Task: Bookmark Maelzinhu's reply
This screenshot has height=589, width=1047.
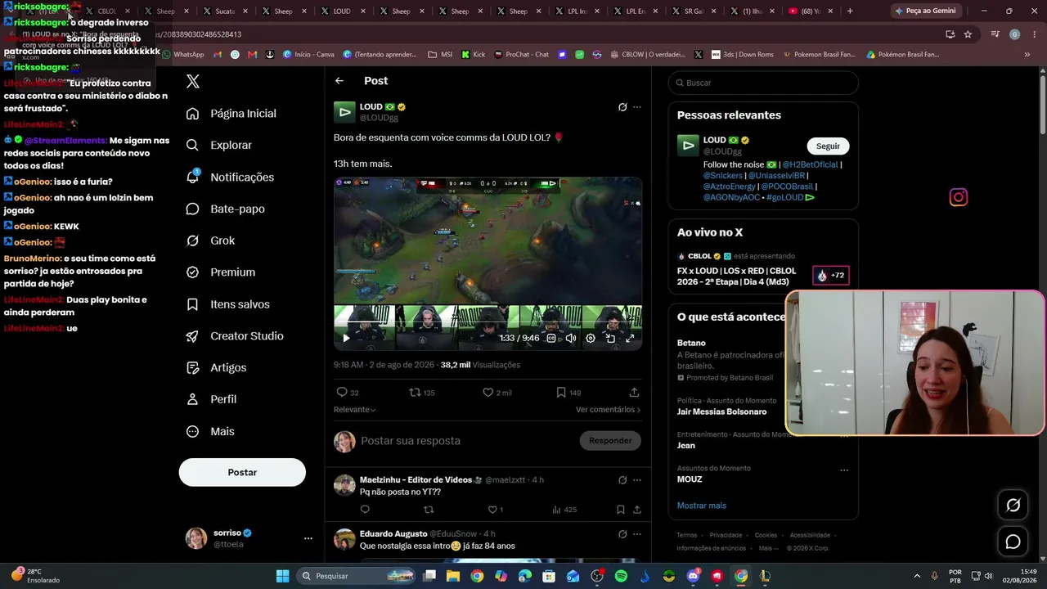Action: tap(620, 510)
